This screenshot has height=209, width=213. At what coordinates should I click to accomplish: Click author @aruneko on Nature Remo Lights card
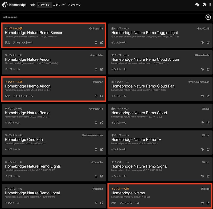pos(97,162)
